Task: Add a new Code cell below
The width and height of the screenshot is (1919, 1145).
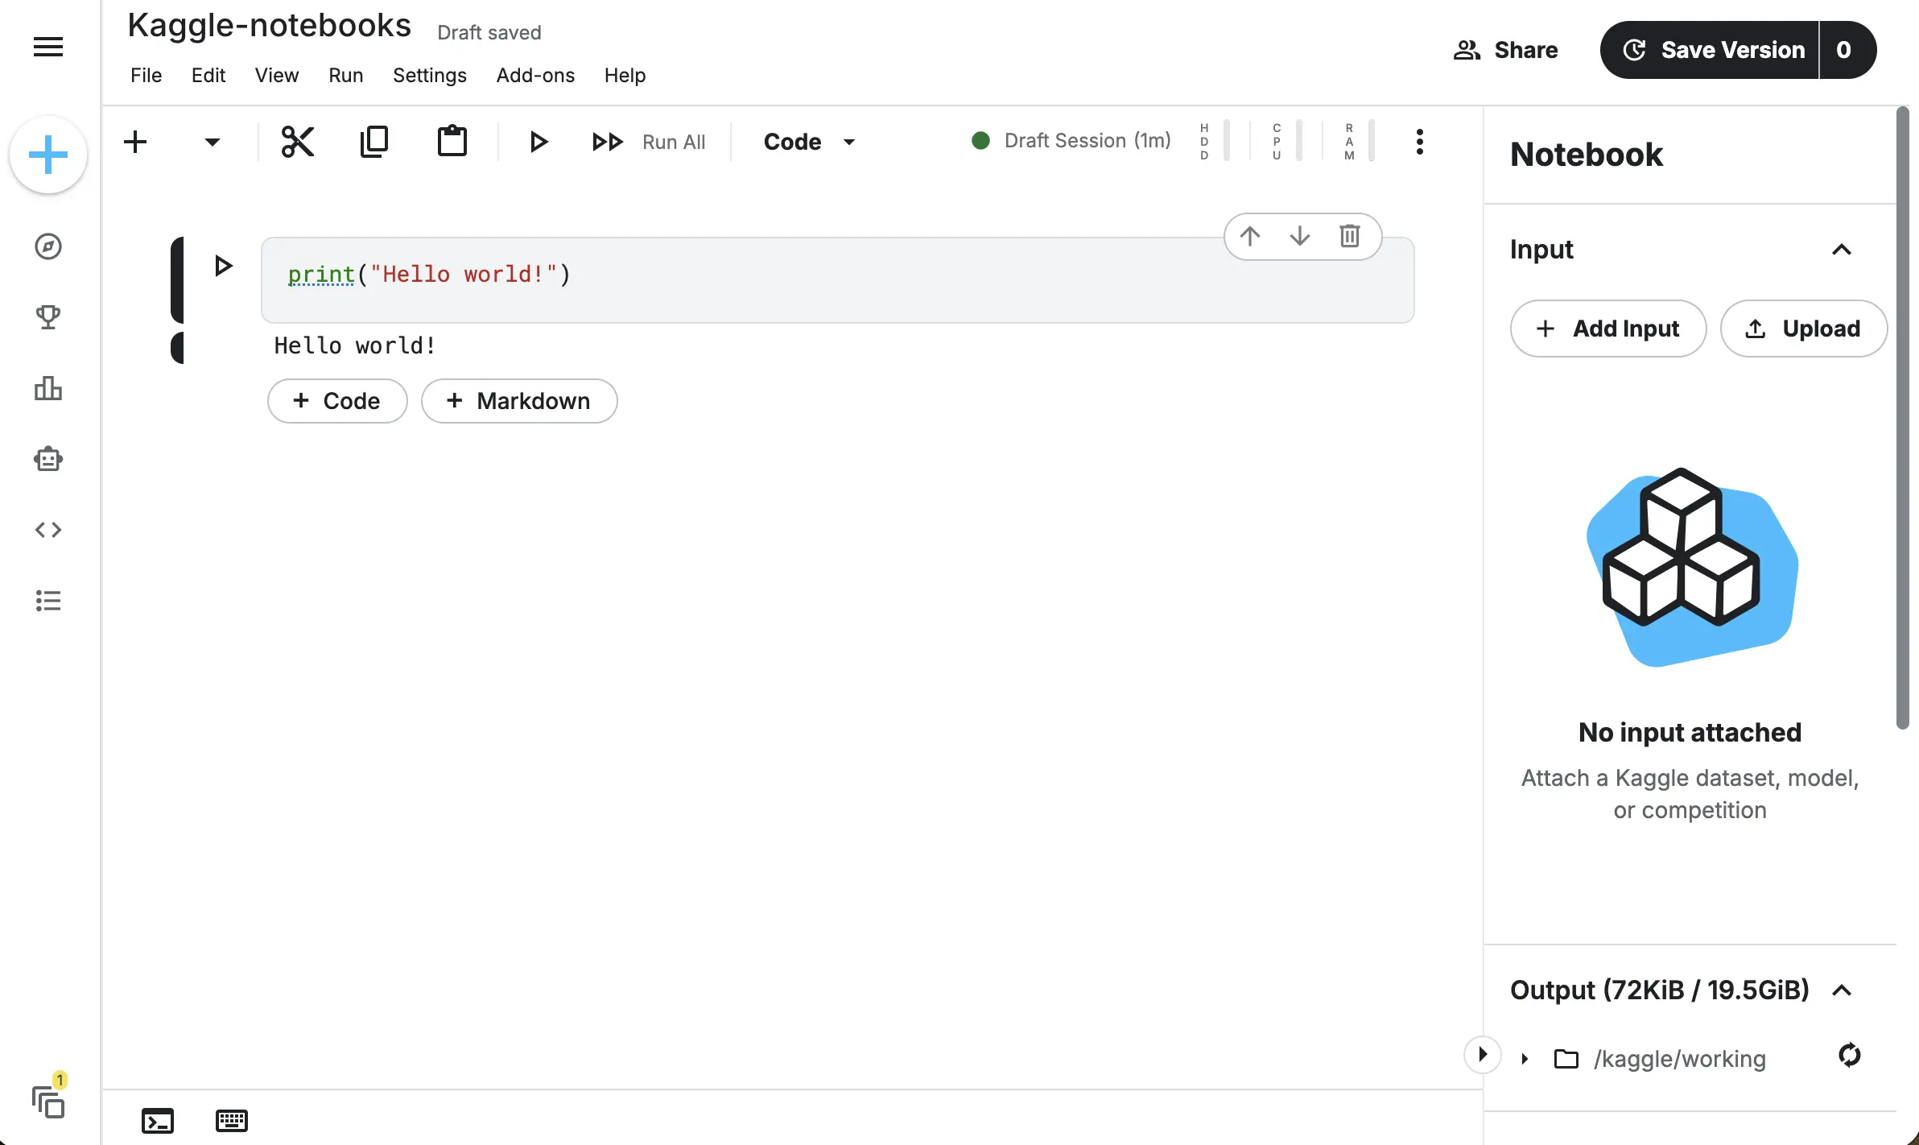Action: [337, 401]
